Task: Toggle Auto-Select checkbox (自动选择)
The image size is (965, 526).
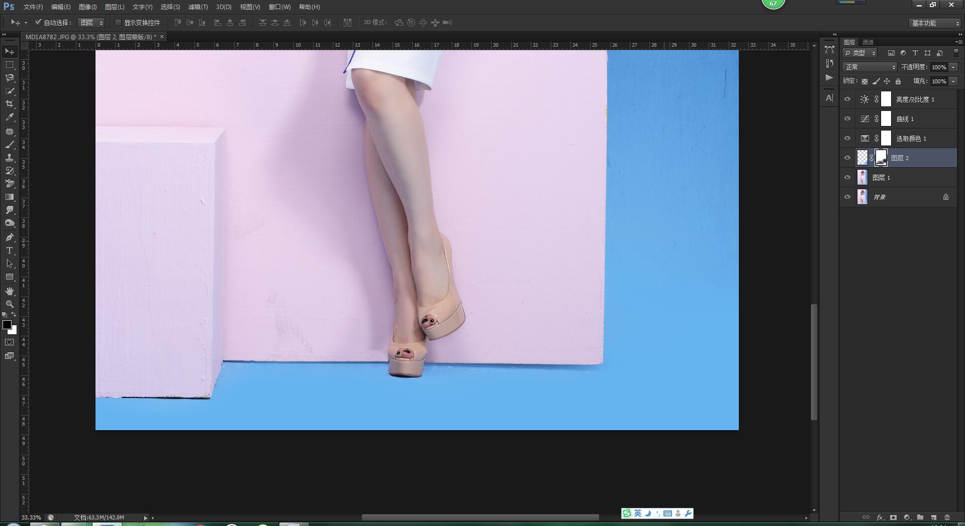Action: tap(38, 23)
